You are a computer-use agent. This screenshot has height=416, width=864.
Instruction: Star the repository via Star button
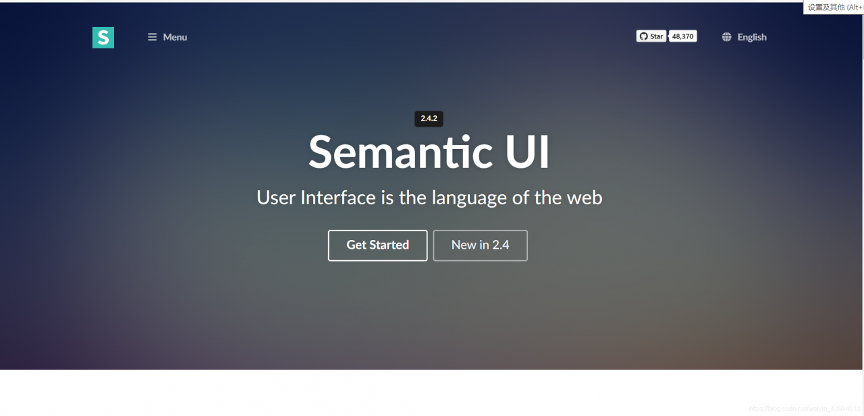(x=651, y=36)
